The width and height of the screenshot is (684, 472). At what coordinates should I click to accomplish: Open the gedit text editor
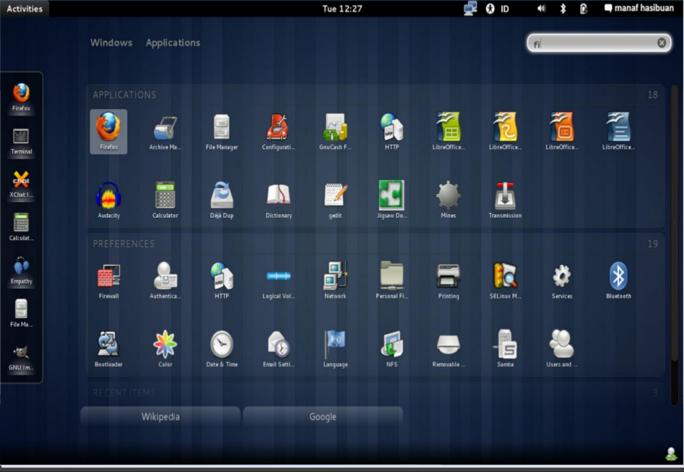point(334,198)
